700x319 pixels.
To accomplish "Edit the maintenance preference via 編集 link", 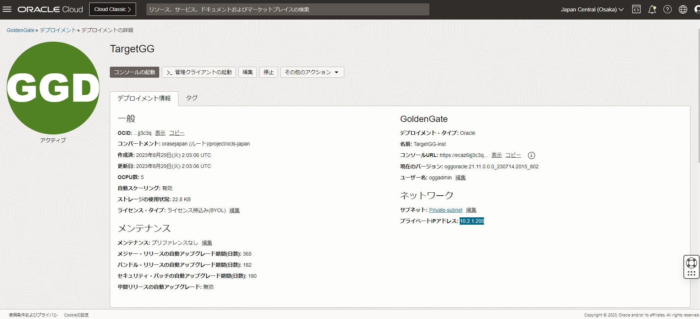I will click(207, 243).
